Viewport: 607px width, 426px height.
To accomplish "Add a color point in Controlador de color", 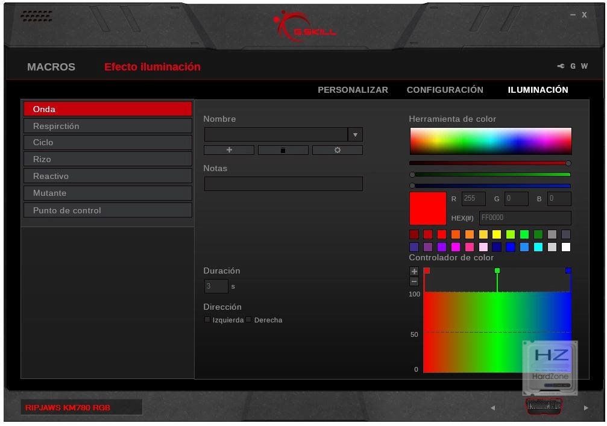I will (414, 271).
